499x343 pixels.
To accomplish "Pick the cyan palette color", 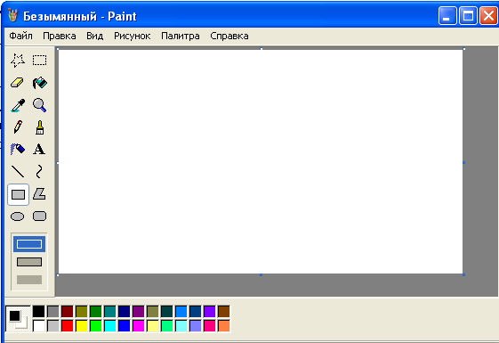I will [x=110, y=326].
